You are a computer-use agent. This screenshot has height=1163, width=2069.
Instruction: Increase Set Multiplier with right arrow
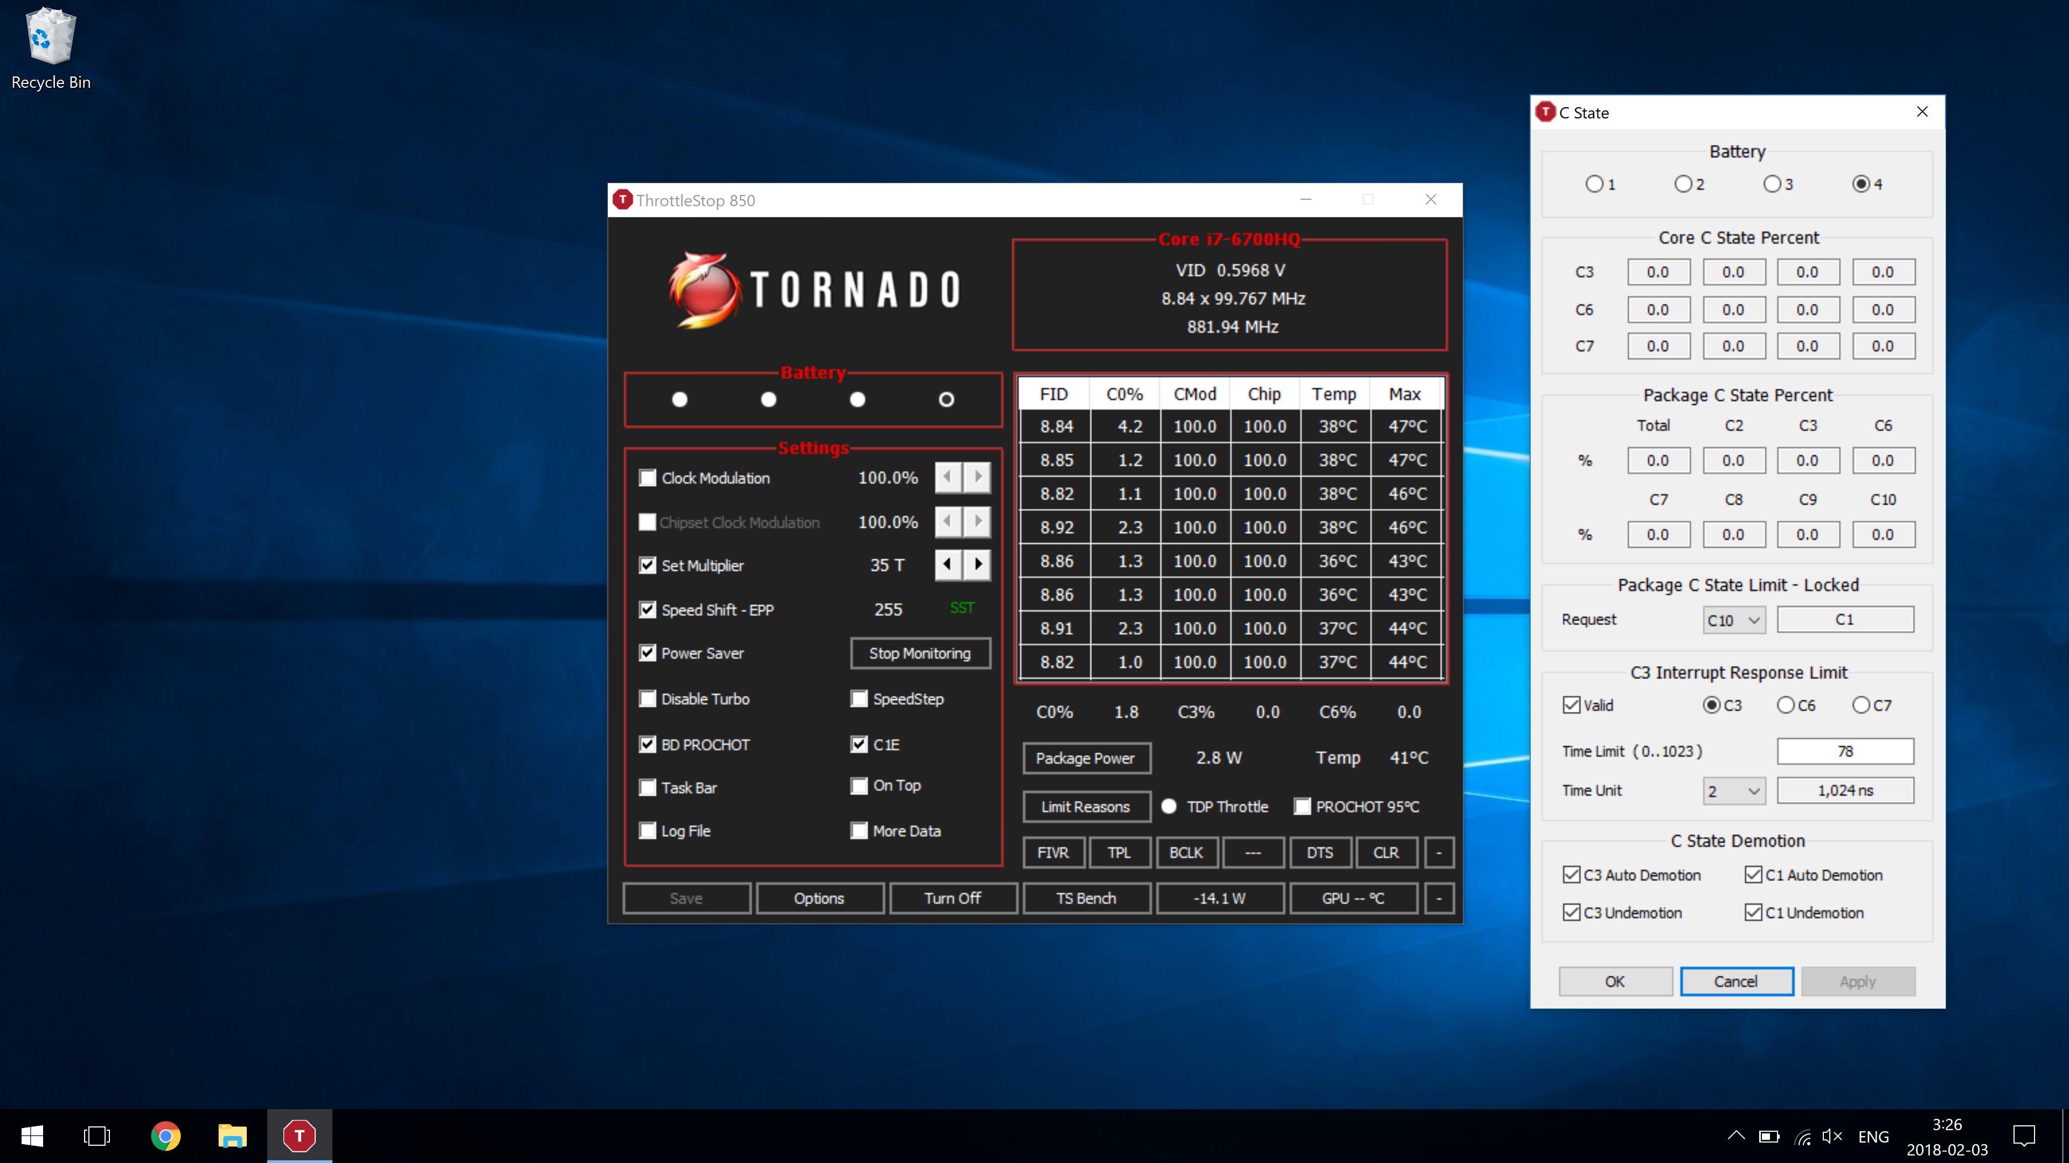(977, 564)
